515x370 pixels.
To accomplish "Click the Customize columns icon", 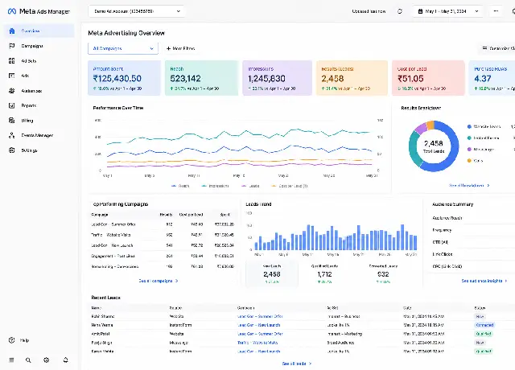I will tap(484, 48).
